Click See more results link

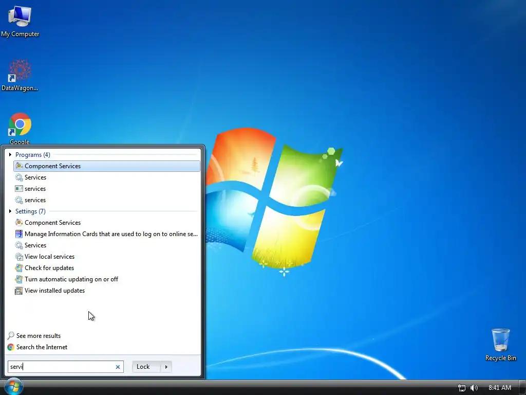point(38,335)
